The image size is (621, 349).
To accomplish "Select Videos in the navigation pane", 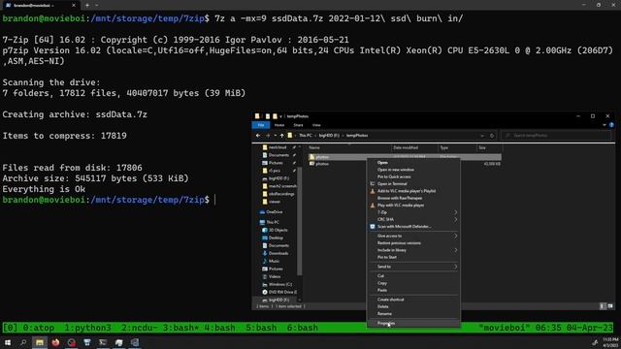I will point(272,276).
